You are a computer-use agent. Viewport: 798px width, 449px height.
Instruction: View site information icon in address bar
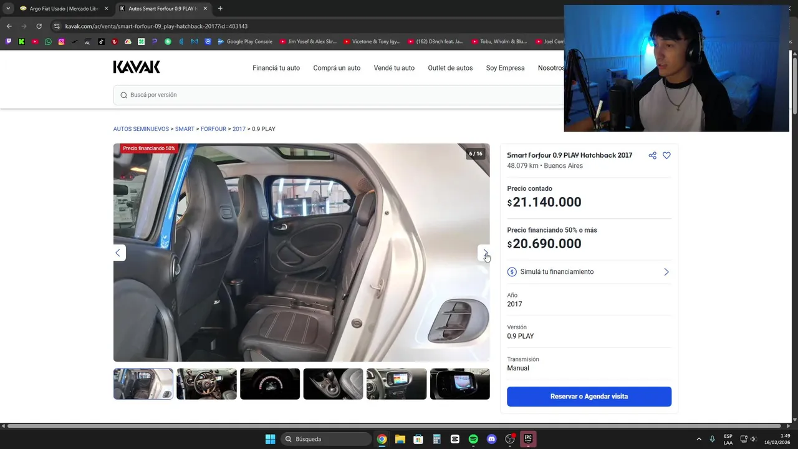(x=57, y=26)
